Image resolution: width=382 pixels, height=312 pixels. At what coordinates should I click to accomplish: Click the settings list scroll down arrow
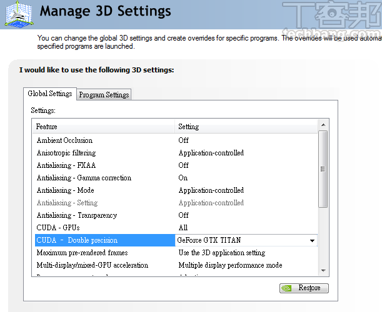pyautogui.click(x=323, y=271)
